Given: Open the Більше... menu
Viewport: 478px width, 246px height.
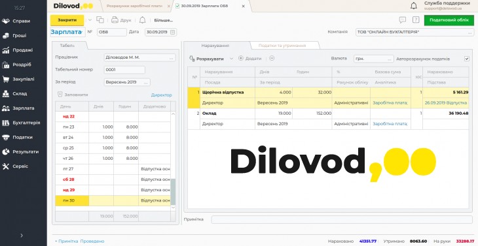Looking at the screenshot, I should 164,20.
